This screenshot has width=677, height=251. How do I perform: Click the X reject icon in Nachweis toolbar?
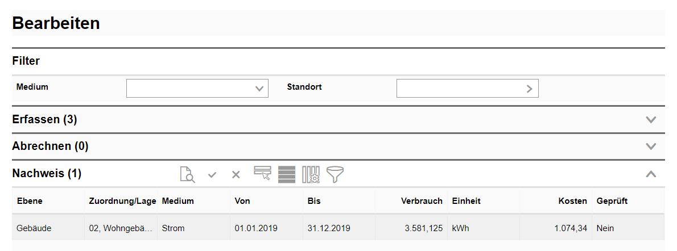236,175
